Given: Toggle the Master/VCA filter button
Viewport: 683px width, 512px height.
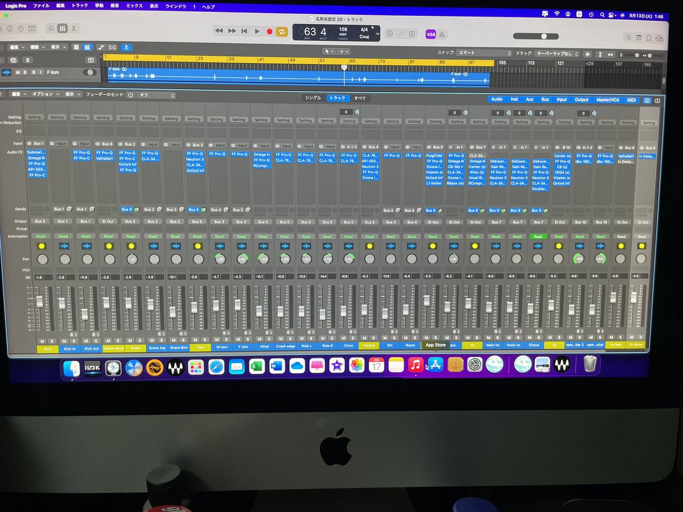Looking at the screenshot, I should 607,100.
